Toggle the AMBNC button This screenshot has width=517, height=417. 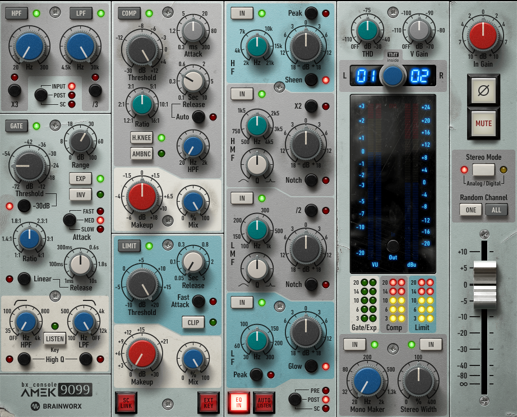tap(141, 154)
